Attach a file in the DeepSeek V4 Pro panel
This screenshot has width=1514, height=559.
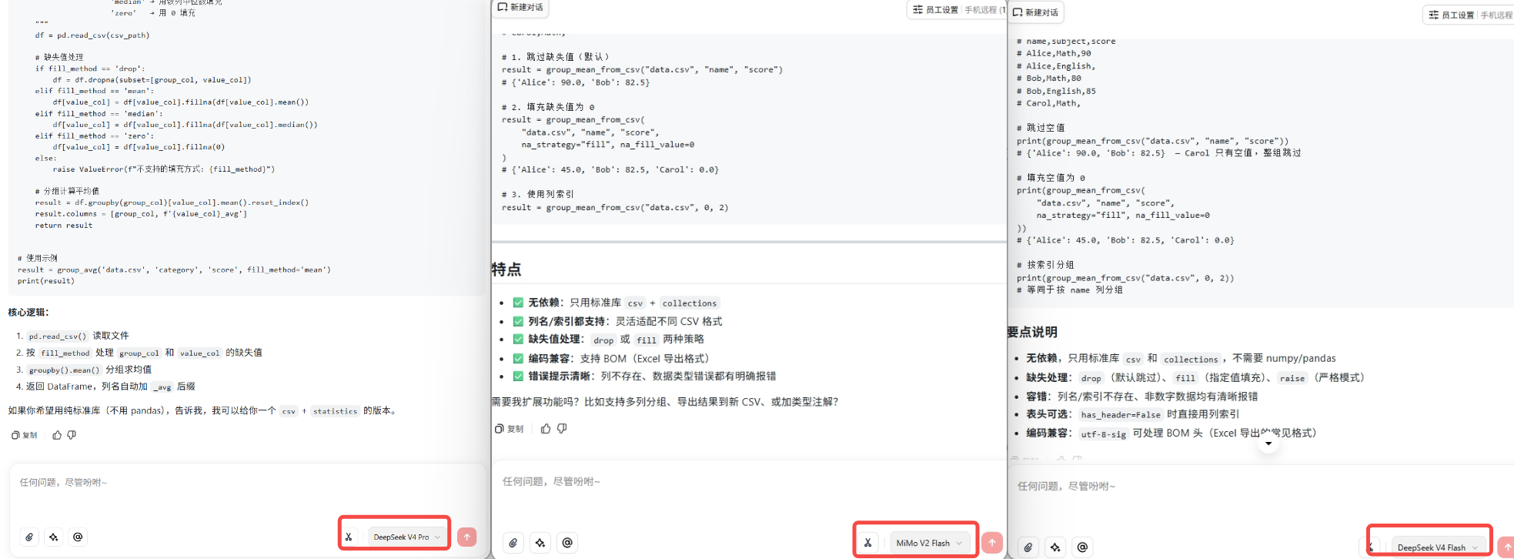point(29,537)
